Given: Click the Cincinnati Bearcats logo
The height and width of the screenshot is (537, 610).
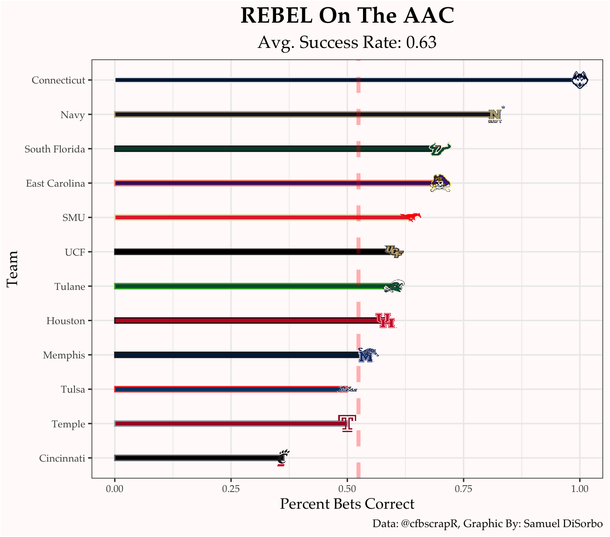Looking at the screenshot, I should tap(283, 458).
